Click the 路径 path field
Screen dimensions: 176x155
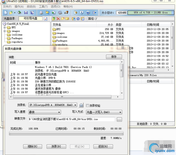pyautogui.click(x=135, y=19)
